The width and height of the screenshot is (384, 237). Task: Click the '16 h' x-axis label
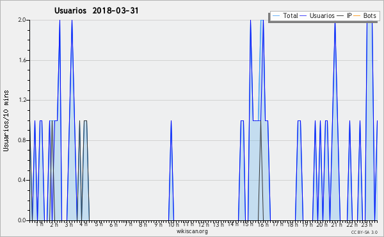click(263, 224)
